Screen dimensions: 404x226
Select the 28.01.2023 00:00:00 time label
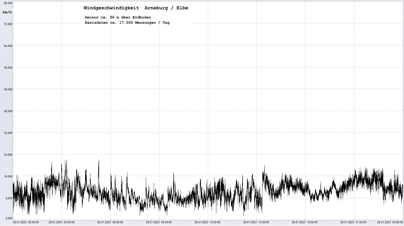pyautogui.click(x=26, y=222)
